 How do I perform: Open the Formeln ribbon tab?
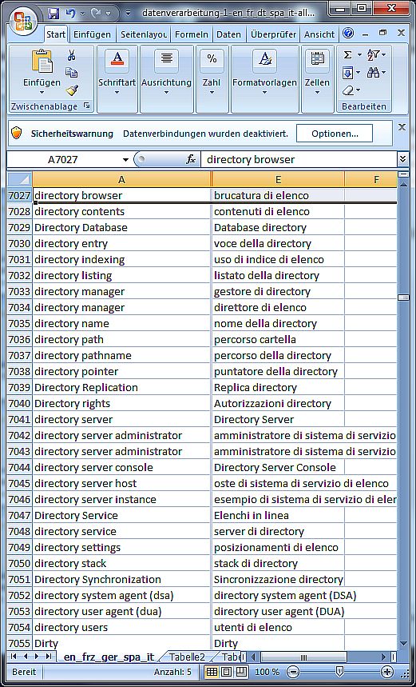coord(191,34)
